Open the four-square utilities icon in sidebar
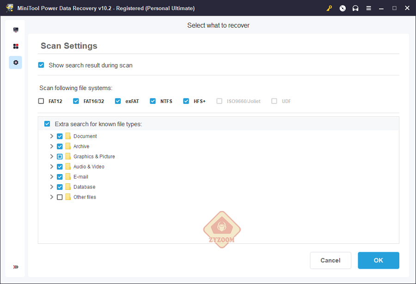Screen dimensions: 416x284 [x=16, y=46]
